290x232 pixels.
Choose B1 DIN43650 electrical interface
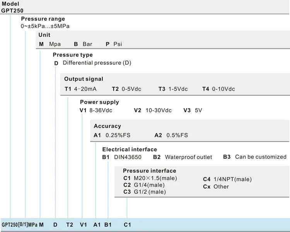(x=122, y=157)
